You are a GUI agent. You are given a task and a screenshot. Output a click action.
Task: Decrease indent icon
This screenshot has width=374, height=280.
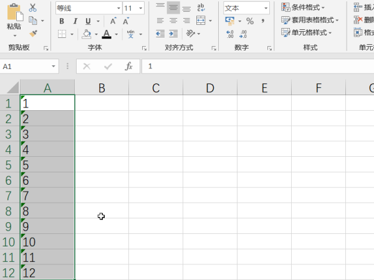coord(160,34)
